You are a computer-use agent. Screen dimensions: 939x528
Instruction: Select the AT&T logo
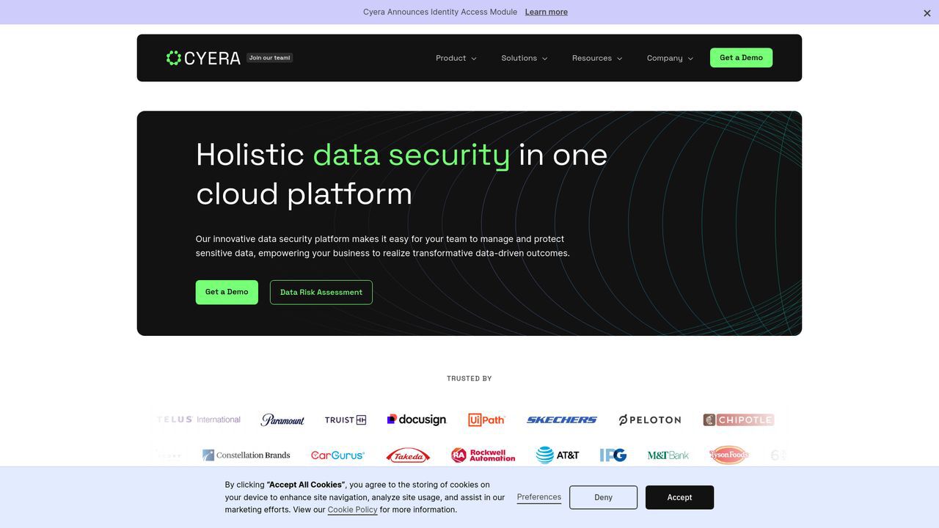(x=558, y=455)
